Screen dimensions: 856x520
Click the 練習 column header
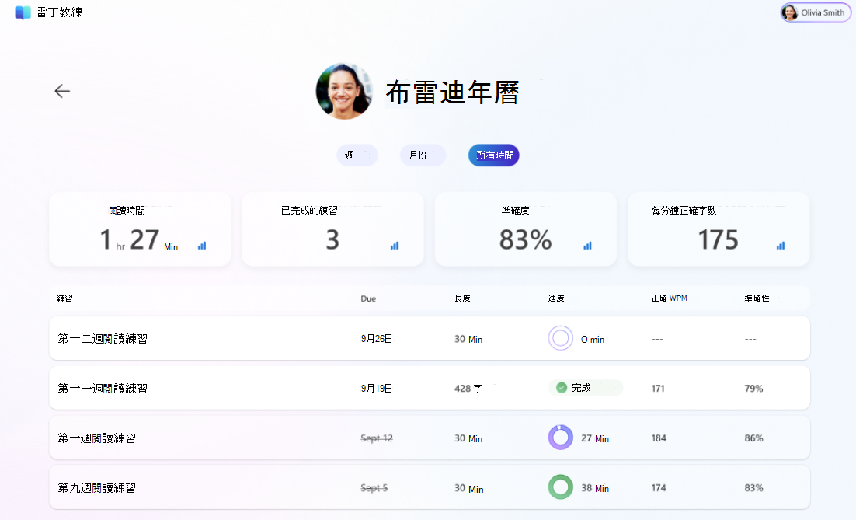65,298
